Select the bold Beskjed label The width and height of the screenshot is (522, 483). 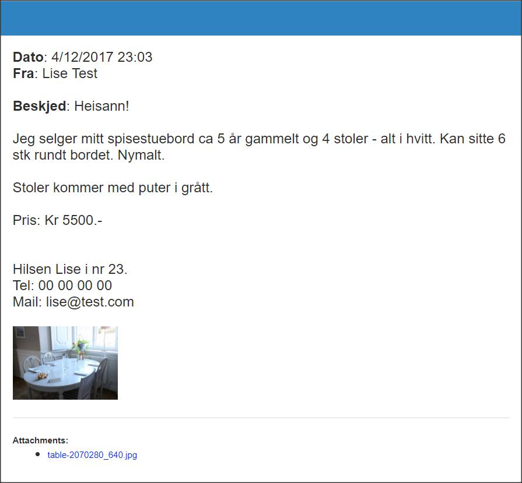[39, 106]
